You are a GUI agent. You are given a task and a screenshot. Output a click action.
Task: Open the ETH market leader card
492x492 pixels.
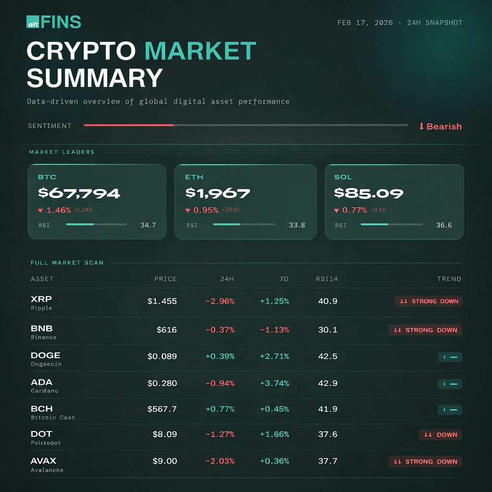[245, 202]
